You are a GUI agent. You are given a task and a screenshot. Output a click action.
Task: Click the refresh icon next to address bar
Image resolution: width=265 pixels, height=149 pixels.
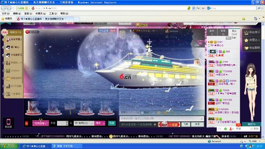[x=198, y=8]
